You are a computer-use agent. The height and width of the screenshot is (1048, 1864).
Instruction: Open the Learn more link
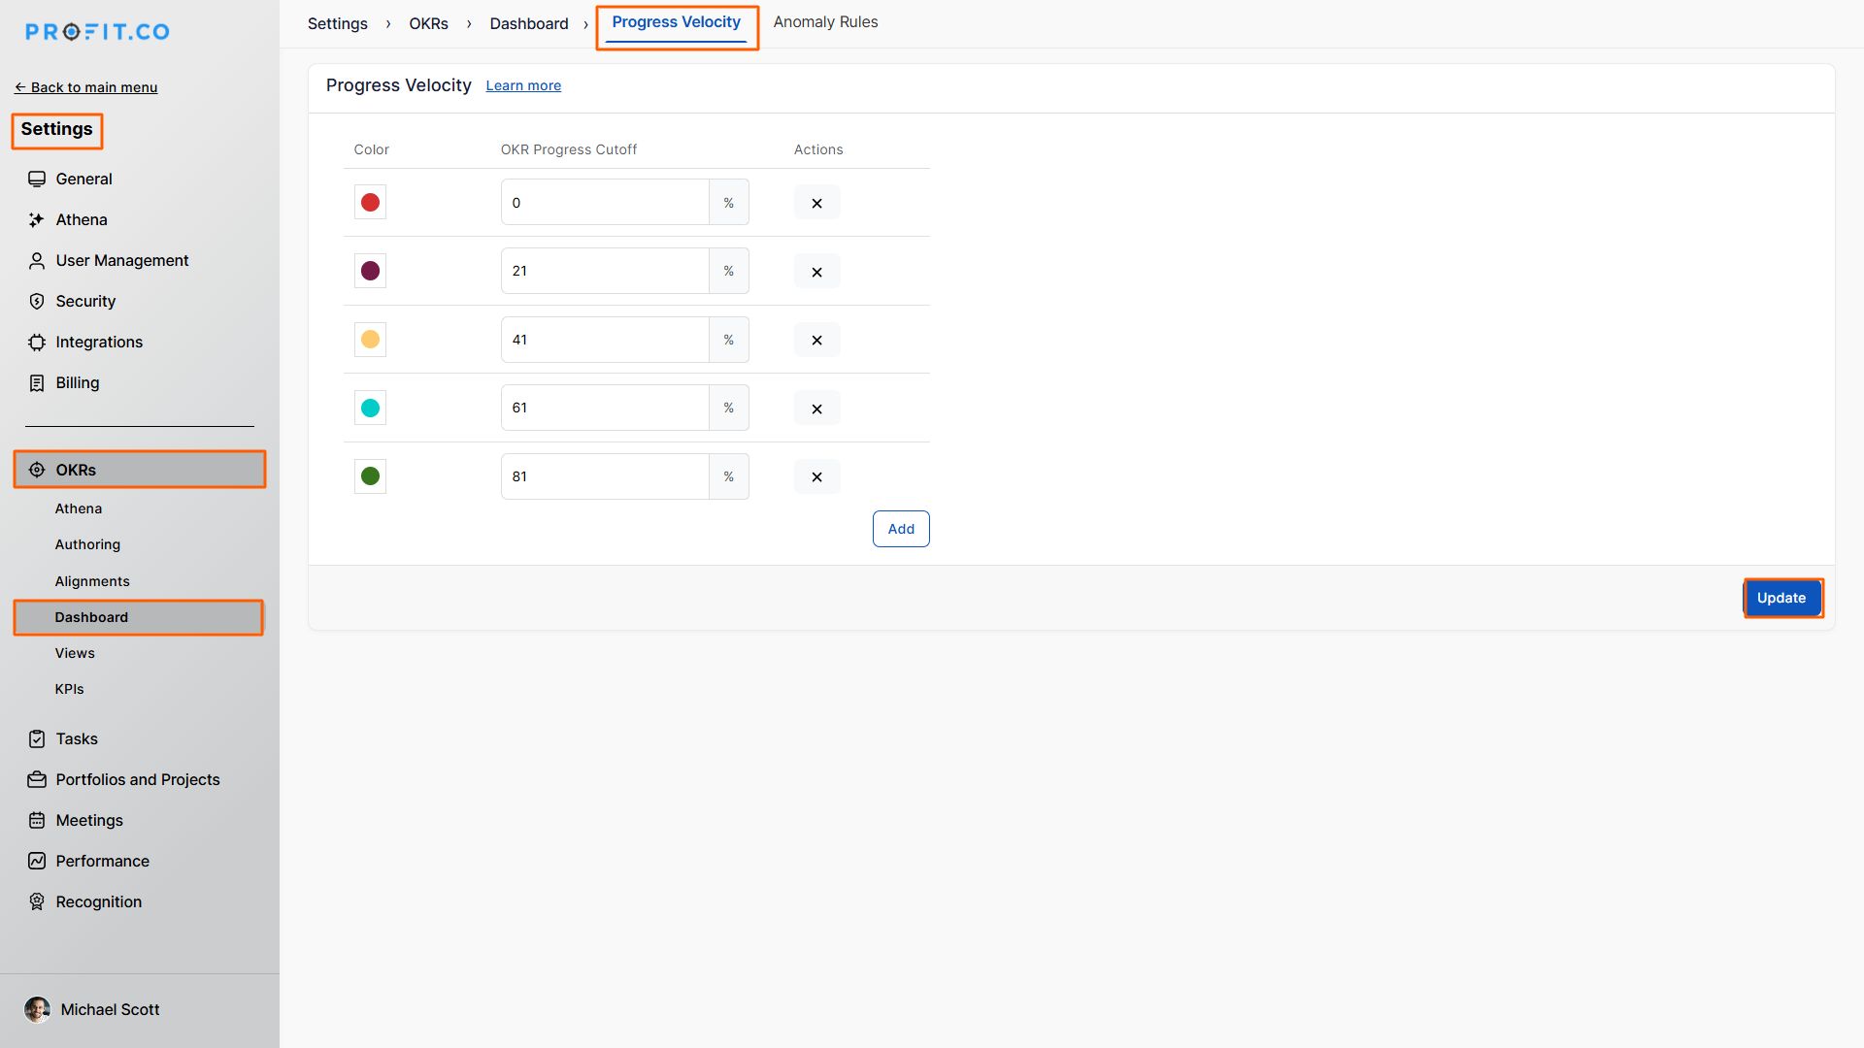pyautogui.click(x=523, y=86)
